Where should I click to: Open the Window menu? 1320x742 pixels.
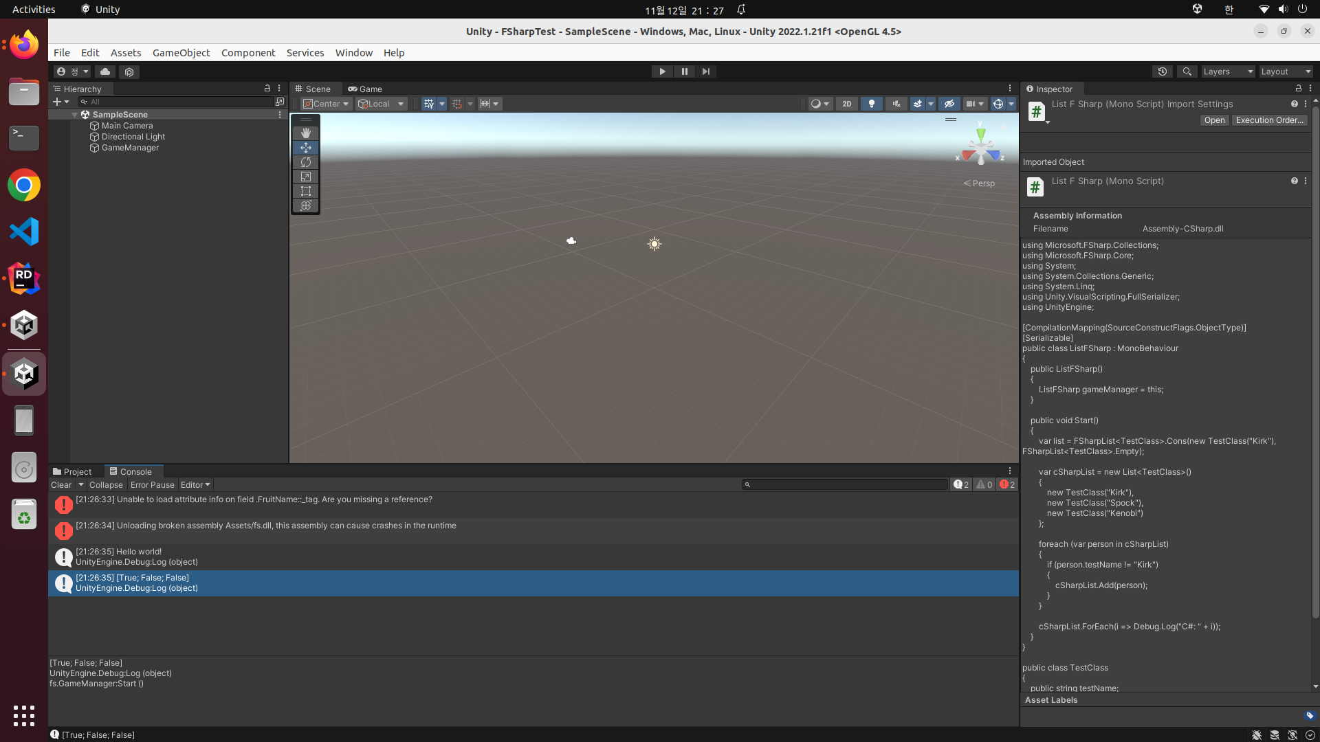click(353, 53)
